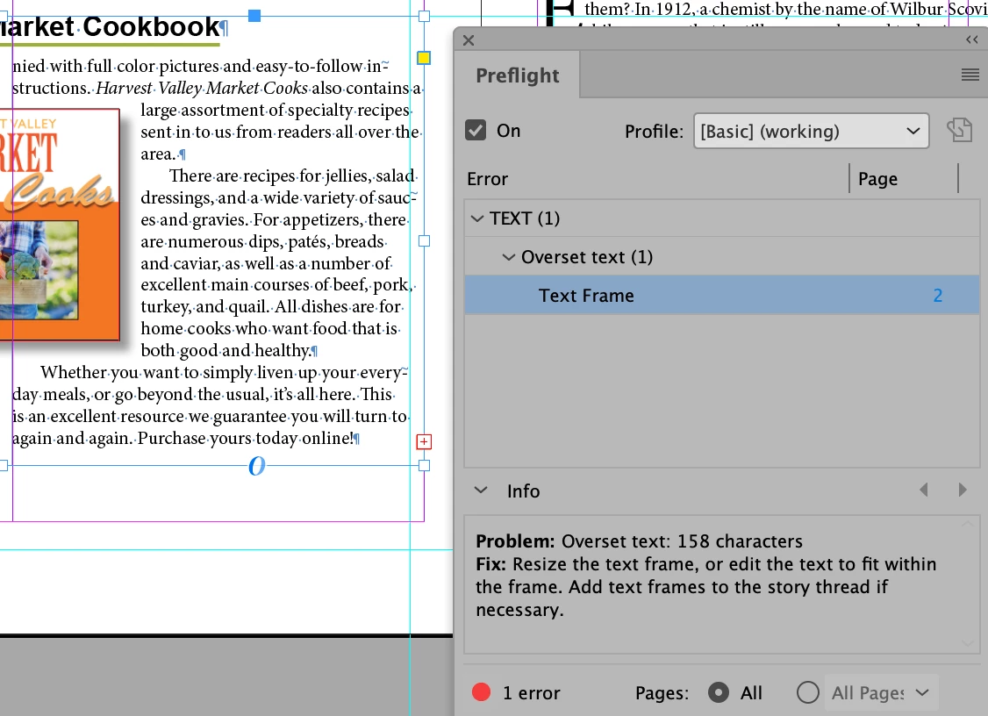Go to page 2 link
This screenshot has height=716, width=988.
click(938, 295)
